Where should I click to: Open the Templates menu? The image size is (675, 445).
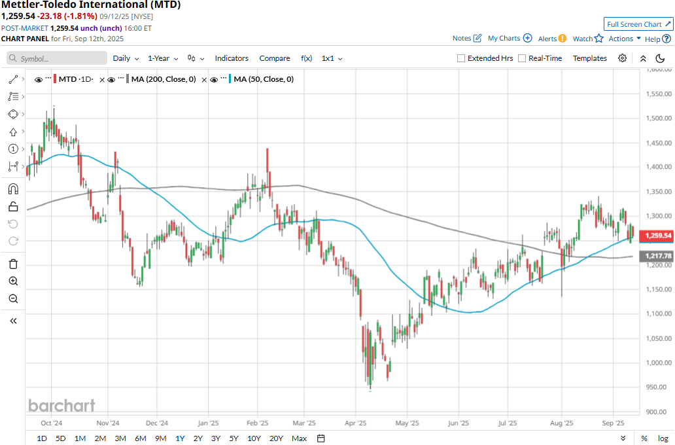pyautogui.click(x=590, y=58)
